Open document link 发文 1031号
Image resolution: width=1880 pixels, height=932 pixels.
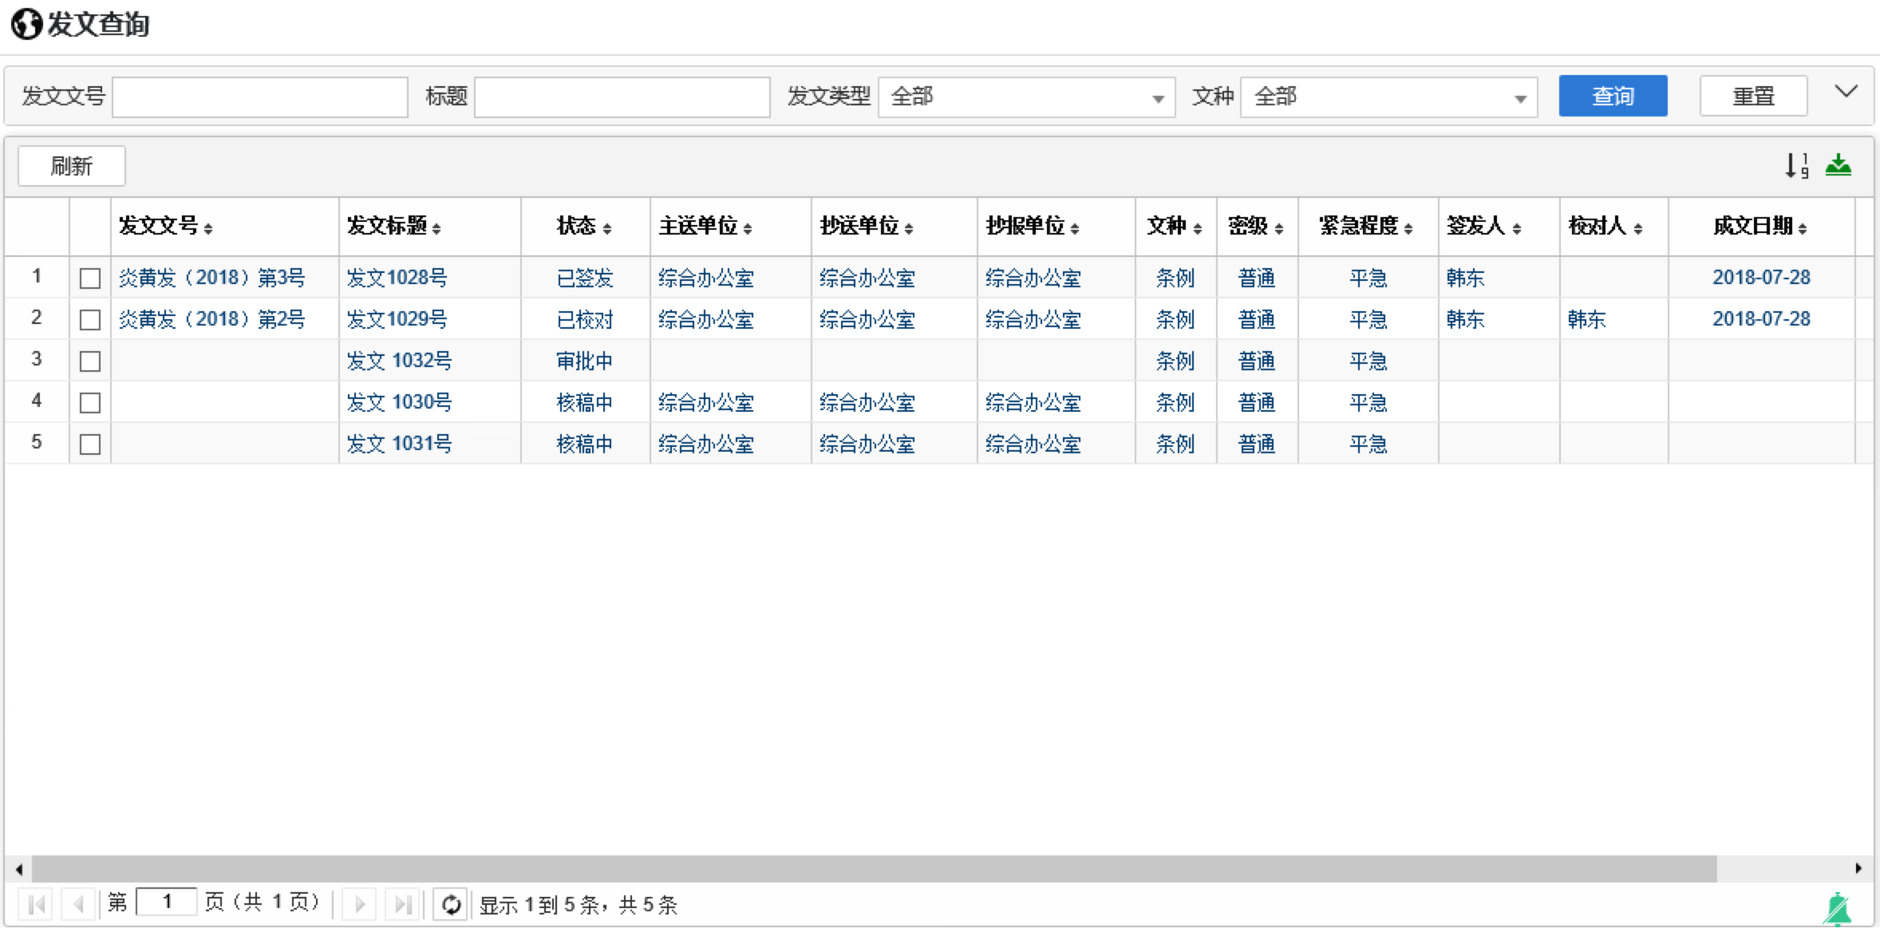pos(399,444)
